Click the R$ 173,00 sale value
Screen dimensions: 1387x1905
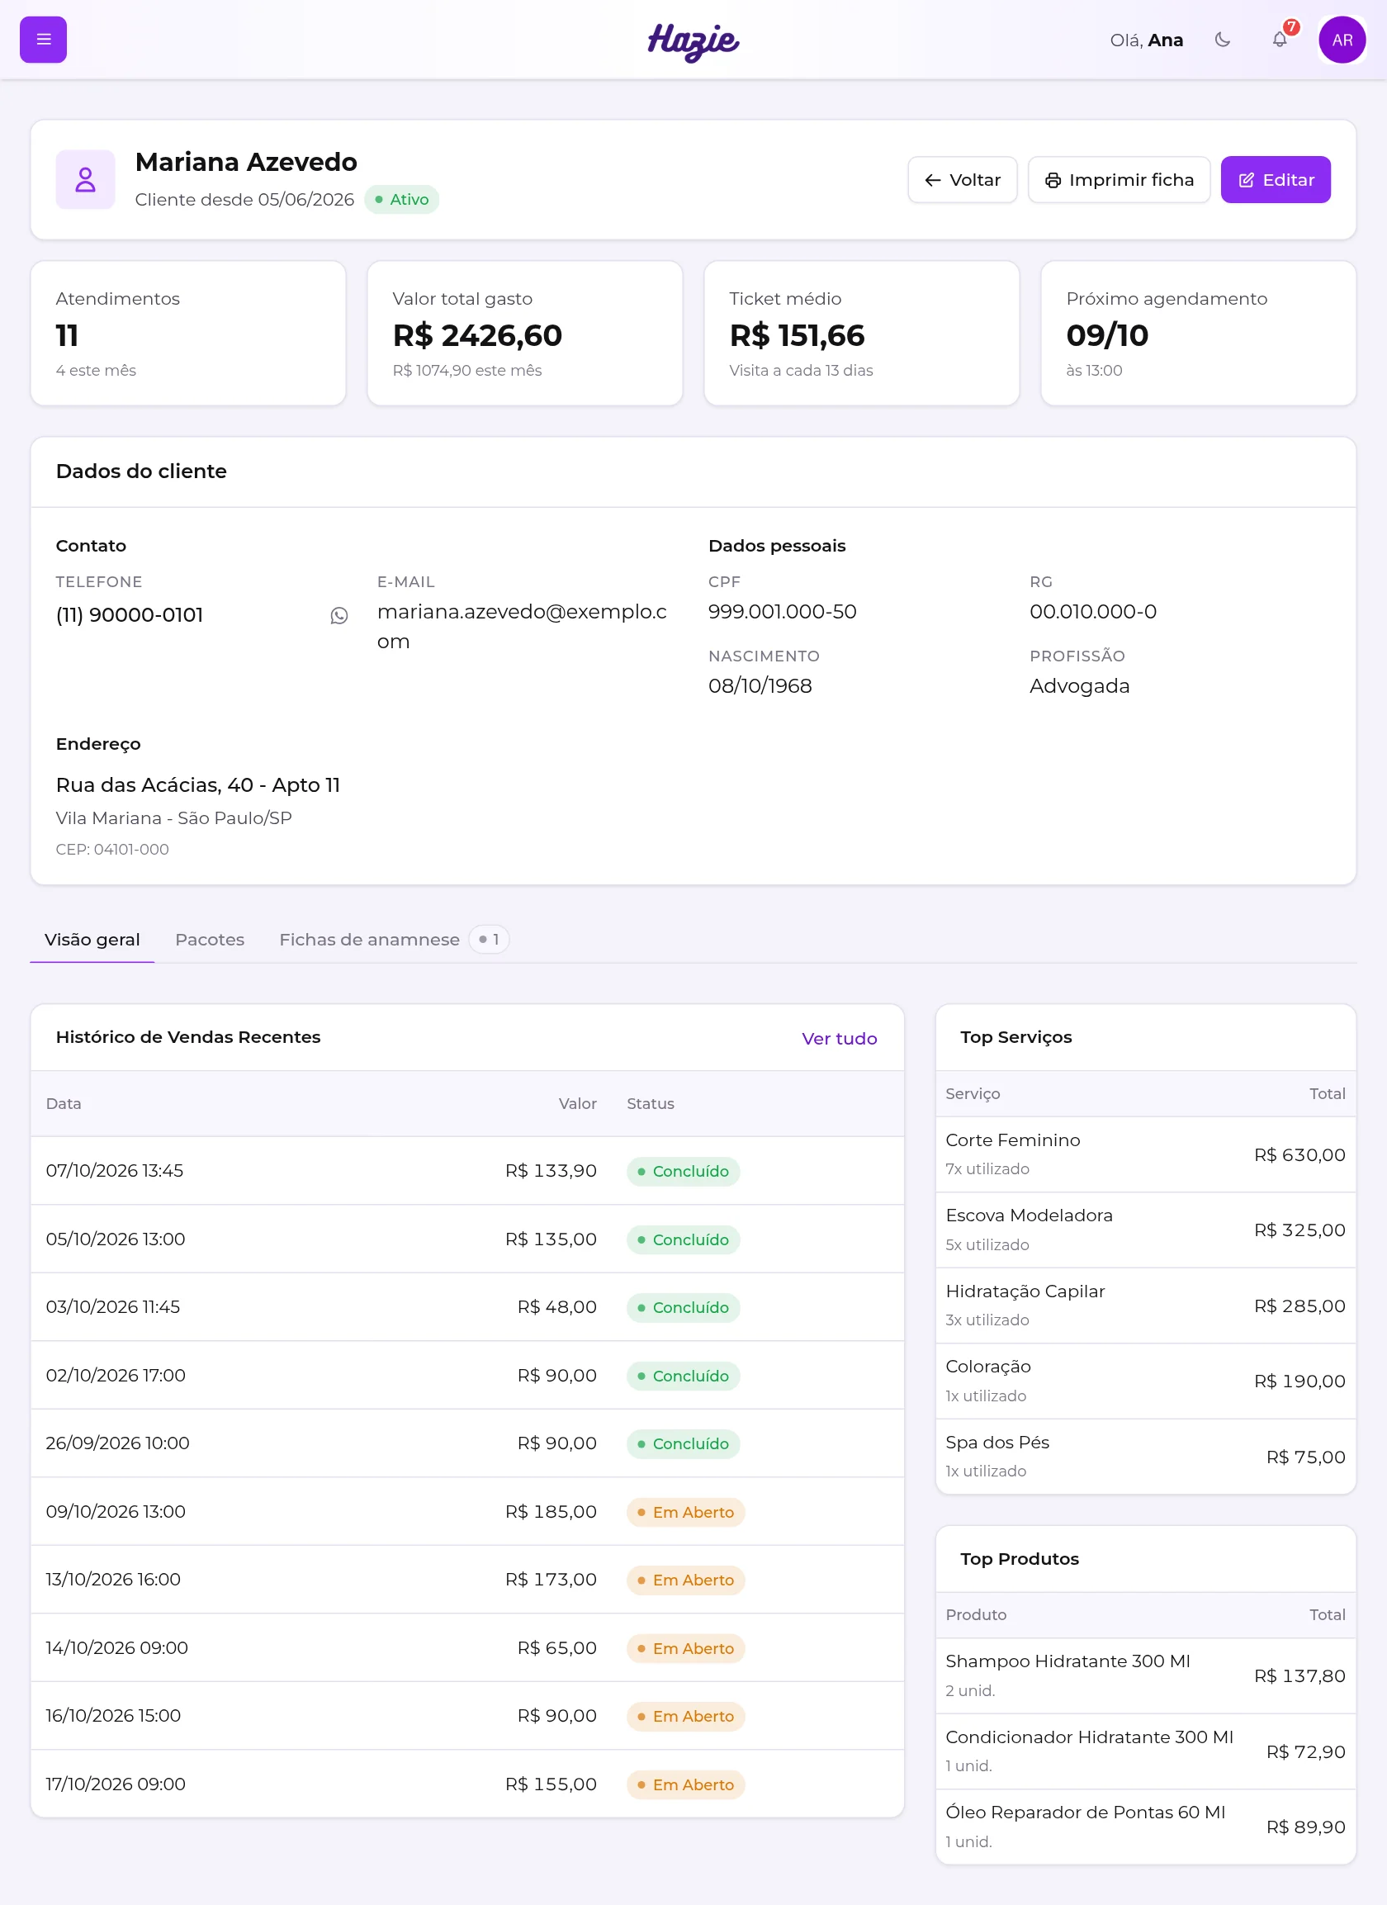pyautogui.click(x=551, y=1580)
